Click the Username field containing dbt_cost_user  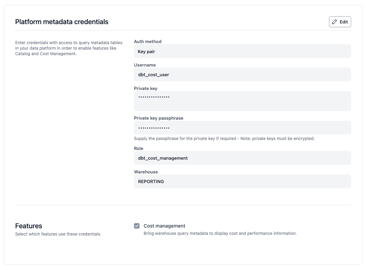[x=242, y=74]
